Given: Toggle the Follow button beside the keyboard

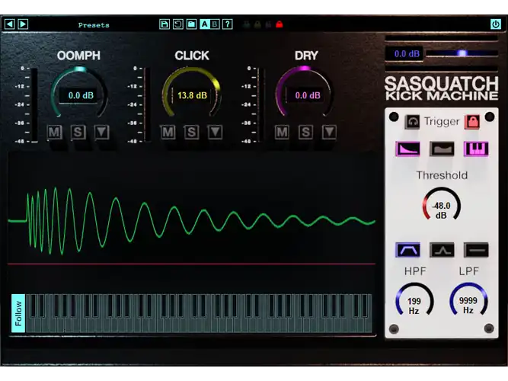Looking at the screenshot, I should [x=18, y=313].
